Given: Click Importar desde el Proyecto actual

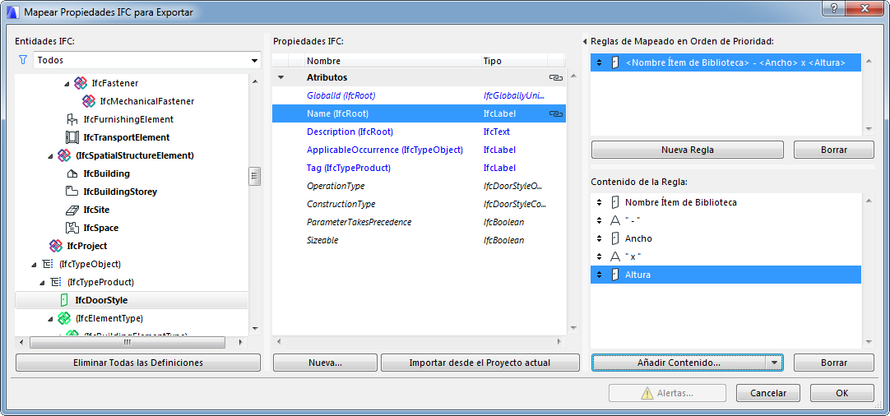Looking at the screenshot, I should tap(480, 363).
